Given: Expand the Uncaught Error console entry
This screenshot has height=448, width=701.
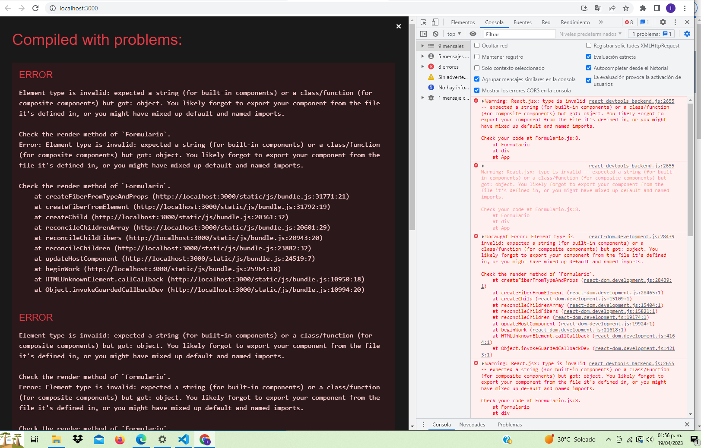Looking at the screenshot, I should pyautogui.click(x=483, y=237).
